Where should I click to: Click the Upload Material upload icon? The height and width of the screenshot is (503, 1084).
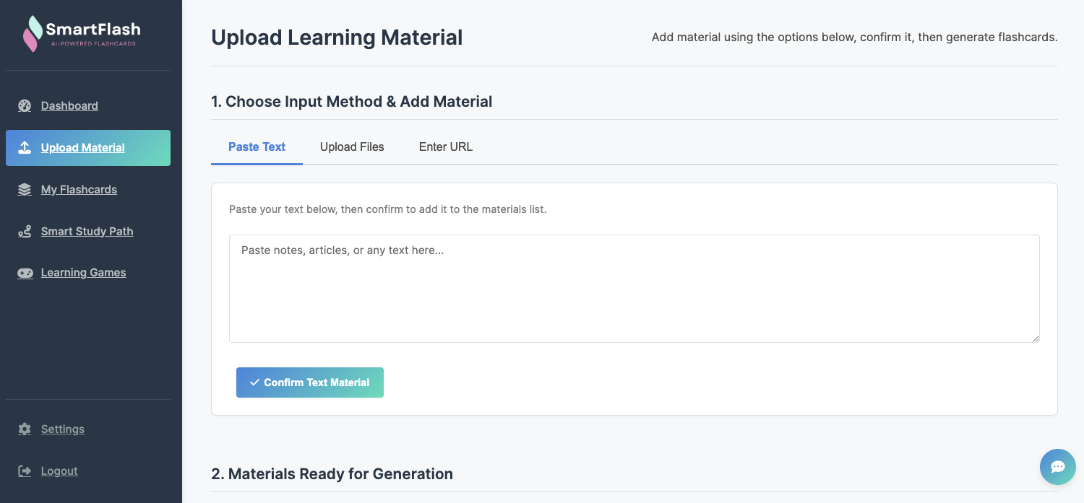25,148
